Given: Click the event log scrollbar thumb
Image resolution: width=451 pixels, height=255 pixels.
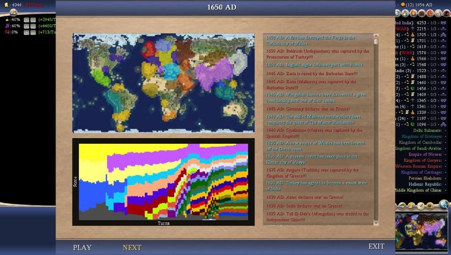Looking at the screenshot, I should tap(376, 41).
